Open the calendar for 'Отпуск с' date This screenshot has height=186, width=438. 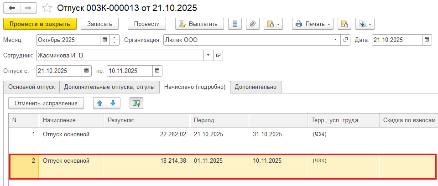(x=87, y=71)
